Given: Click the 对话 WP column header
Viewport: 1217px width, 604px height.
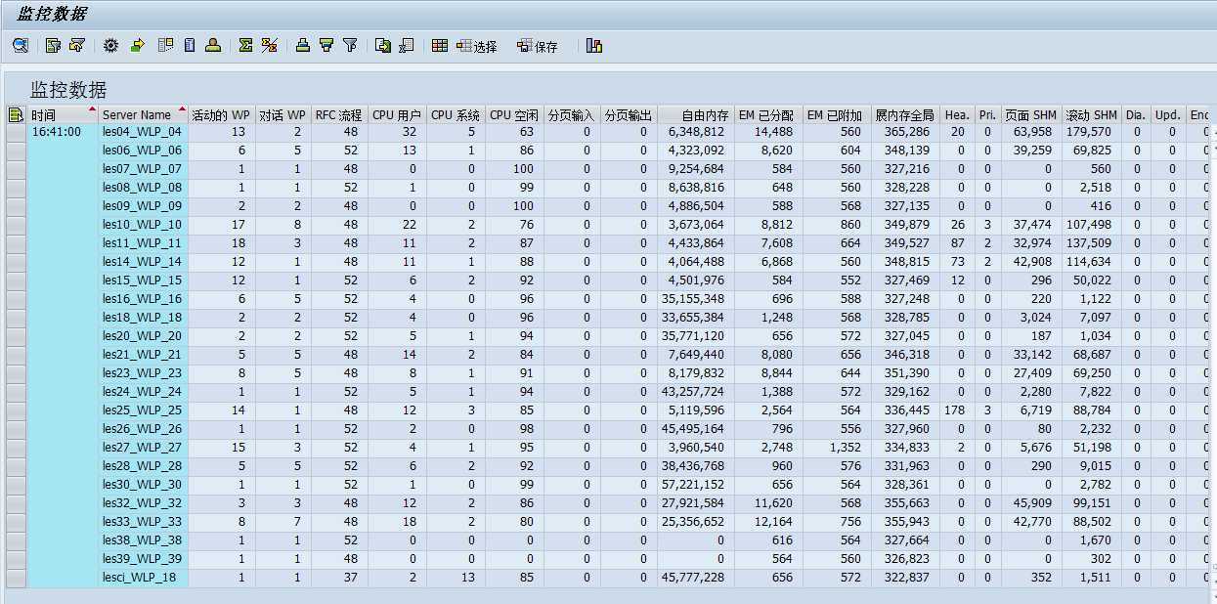Looking at the screenshot, I should [283, 114].
